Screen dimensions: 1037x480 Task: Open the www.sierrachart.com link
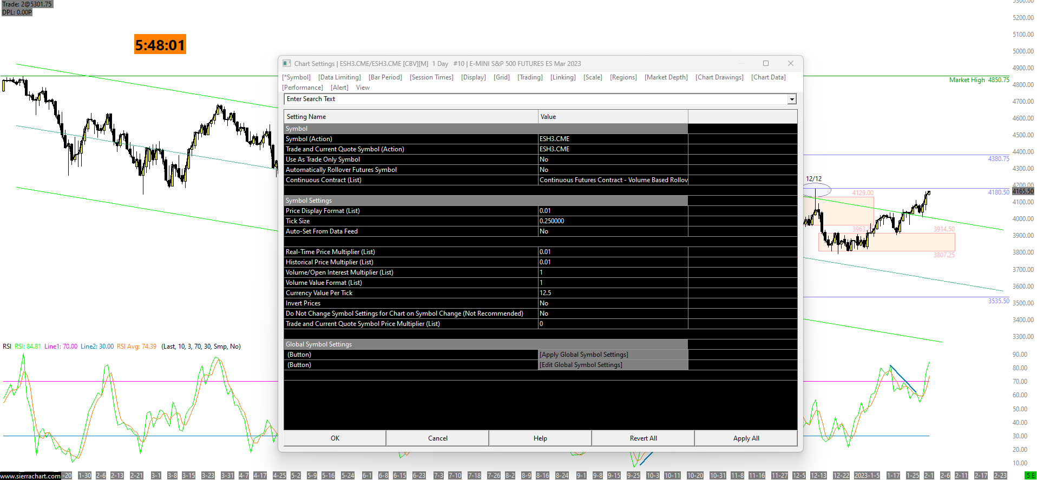tap(30, 476)
